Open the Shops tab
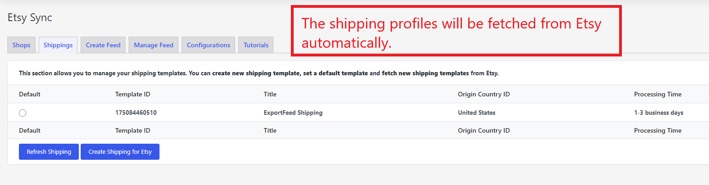 [21, 45]
